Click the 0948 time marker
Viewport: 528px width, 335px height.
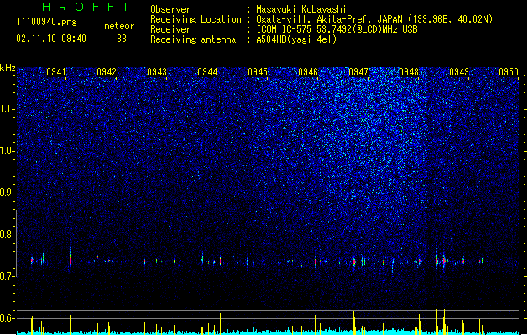409,72
